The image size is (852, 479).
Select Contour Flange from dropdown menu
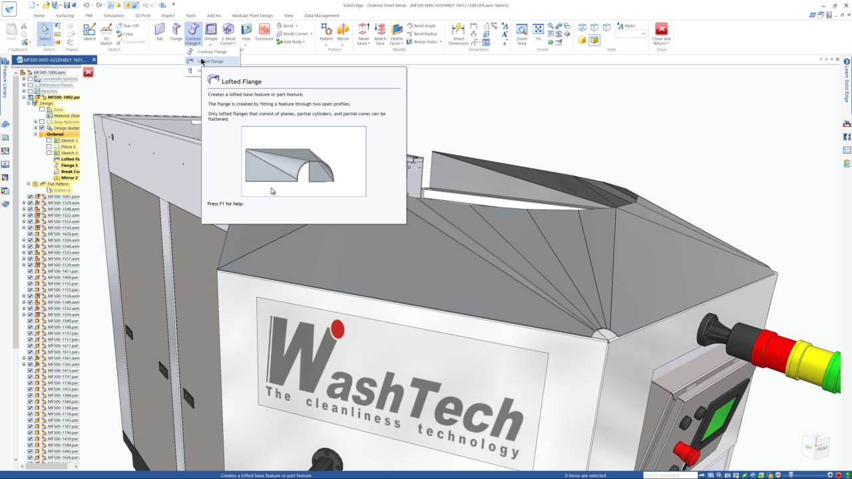tap(212, 52)
